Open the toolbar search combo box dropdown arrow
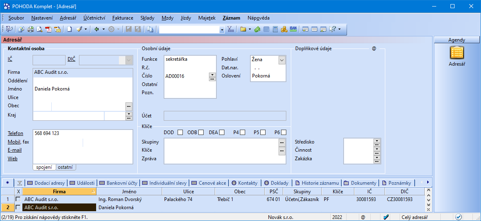Image resolution: width=481 pixels, height=221 pixels. pos(222,29)
